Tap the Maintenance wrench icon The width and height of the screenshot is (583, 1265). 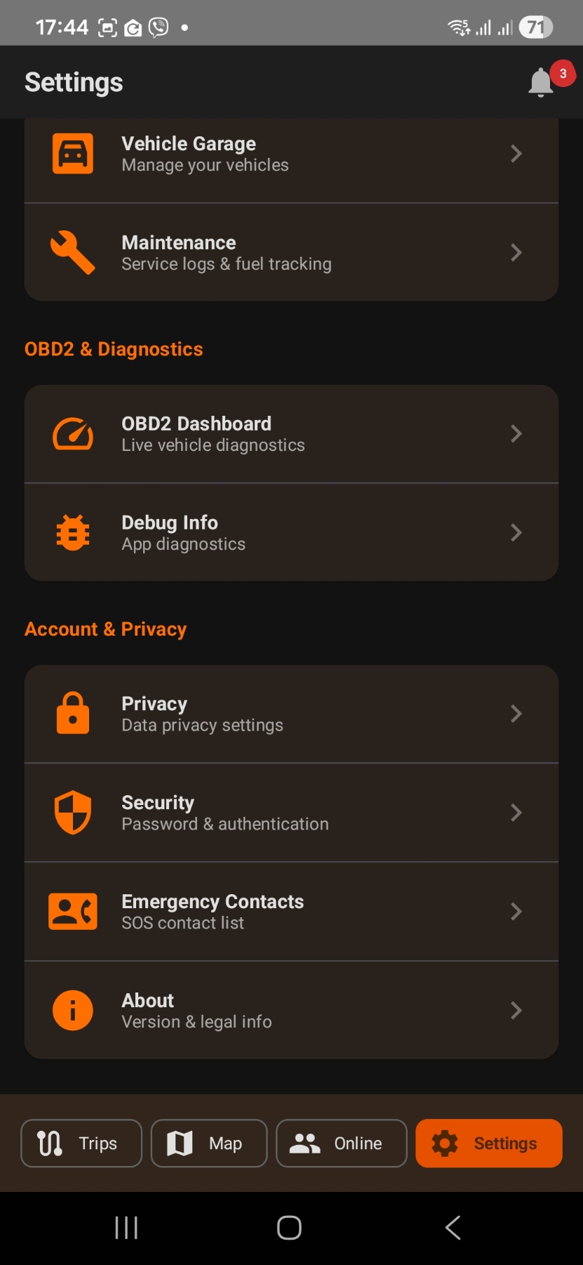[x=73, y=252]
